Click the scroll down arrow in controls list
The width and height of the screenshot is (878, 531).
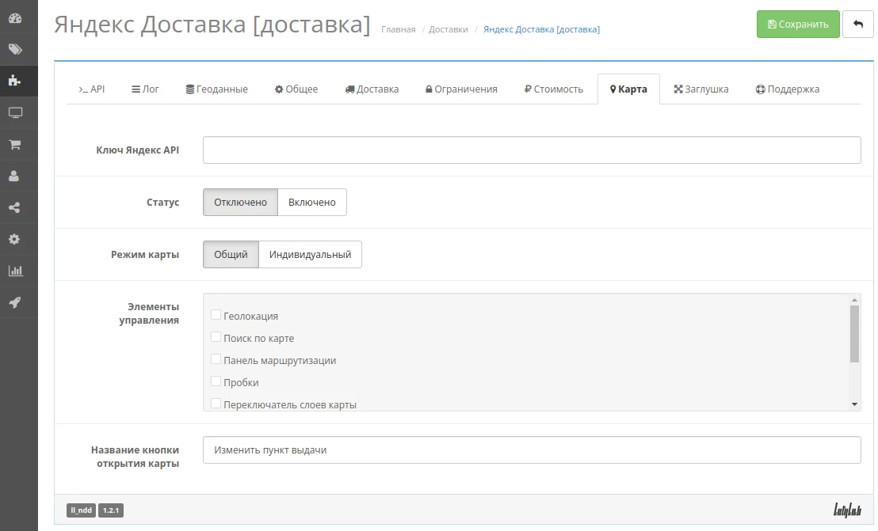854,404
